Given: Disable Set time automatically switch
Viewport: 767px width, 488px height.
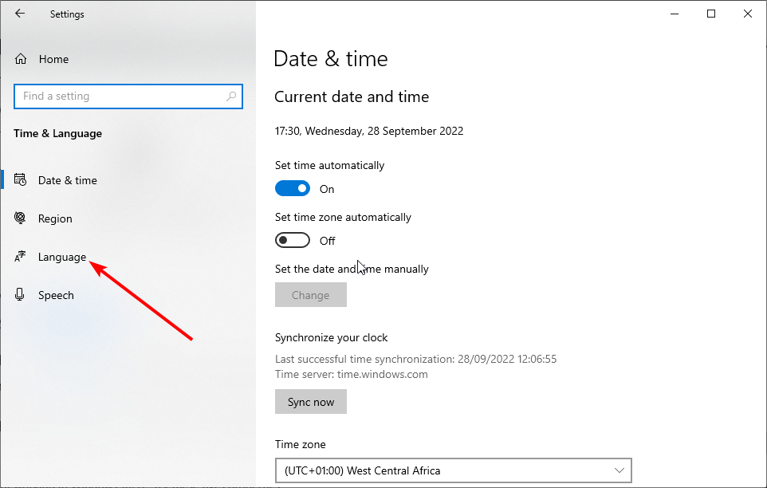Looking at the screenshot, I should tap(293, 188).
